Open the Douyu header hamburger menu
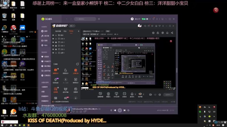The height and width of the screenshot is (127, 227). [x=163, y=26]
